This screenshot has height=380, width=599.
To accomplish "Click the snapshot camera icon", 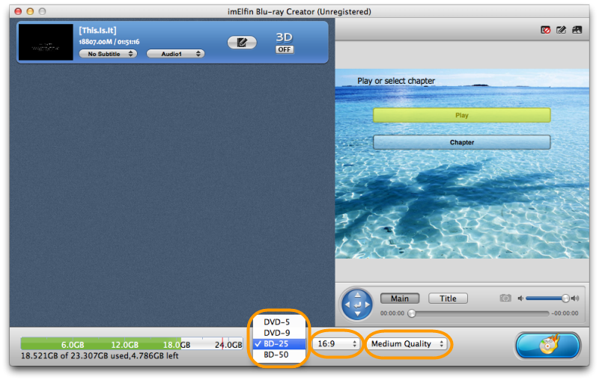I will pyautogui.click(x=505, y=298).
